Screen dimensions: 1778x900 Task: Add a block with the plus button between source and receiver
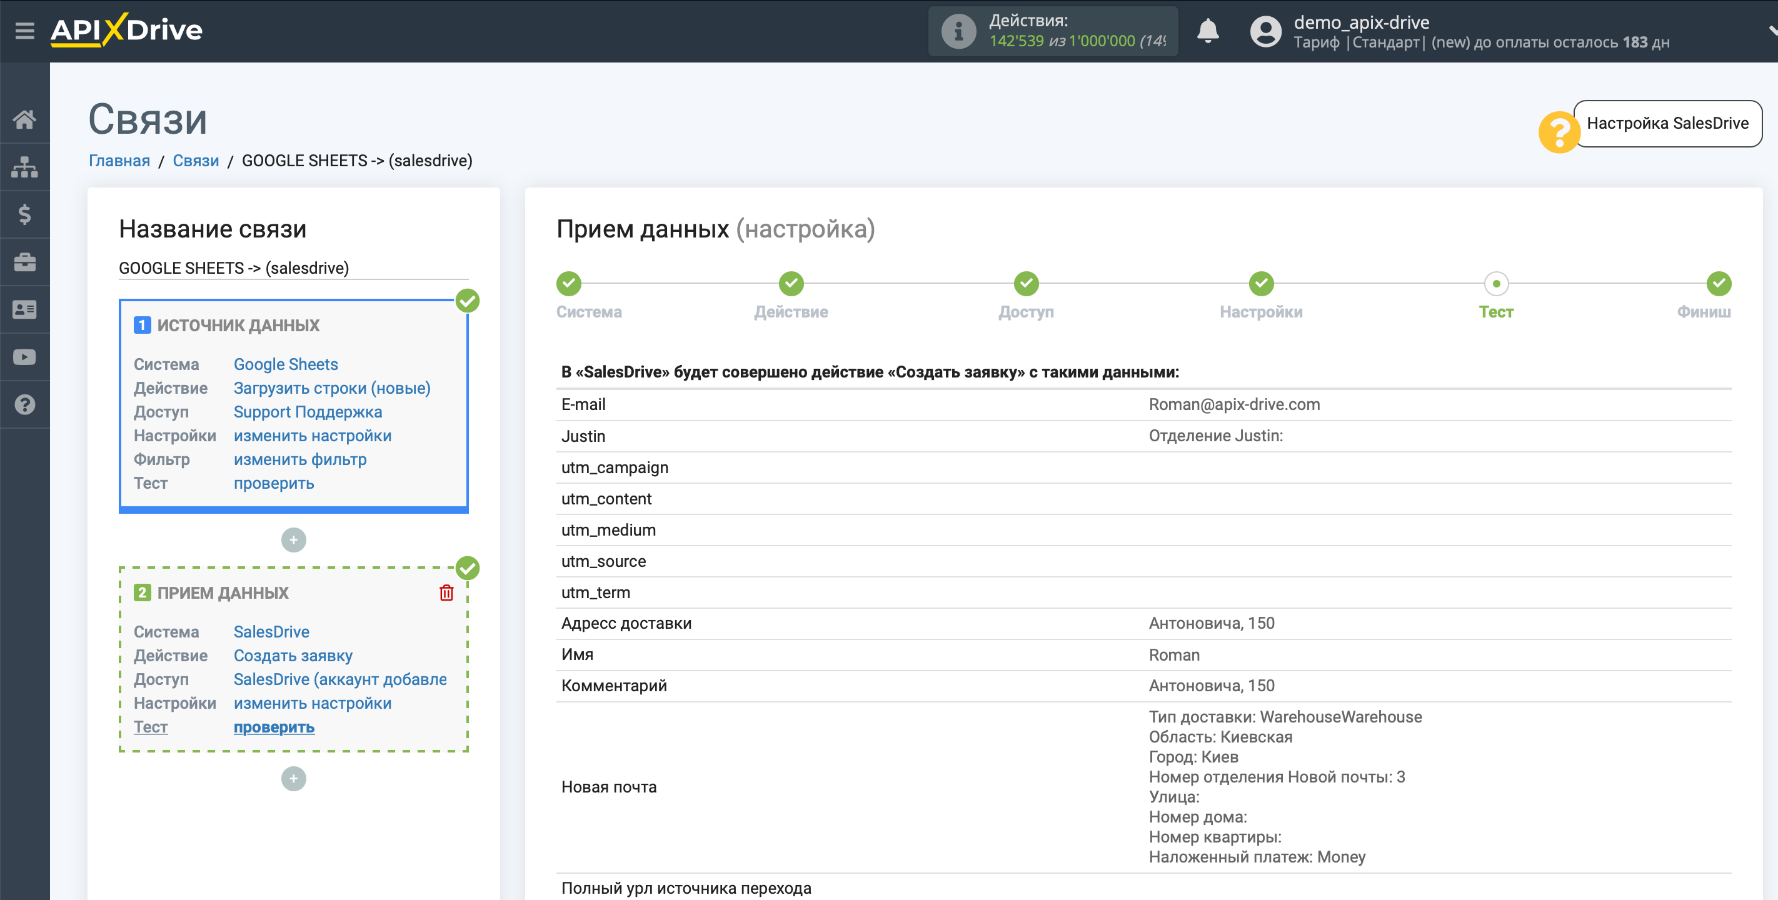coord(293,540)
